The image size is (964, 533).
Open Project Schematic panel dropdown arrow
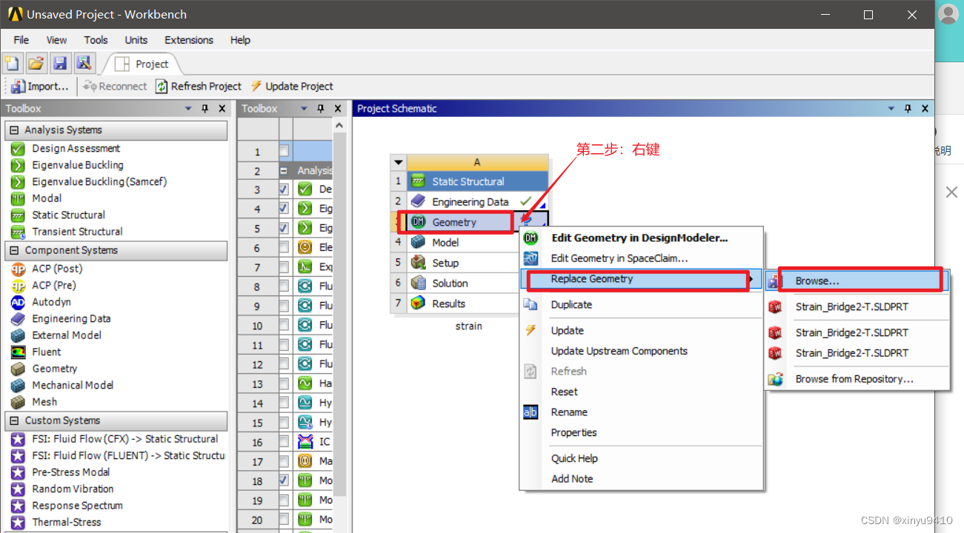click(891, 109)
